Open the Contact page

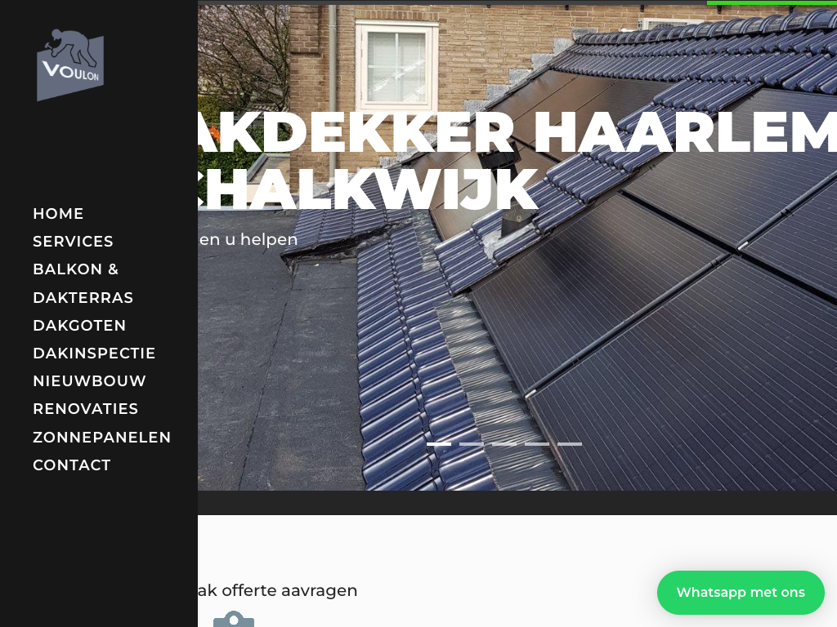[72, 465]
